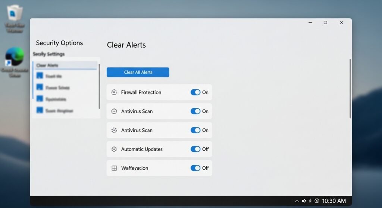
Task: Select Clear Alerts in the sidebar
Action: [65, 65]
